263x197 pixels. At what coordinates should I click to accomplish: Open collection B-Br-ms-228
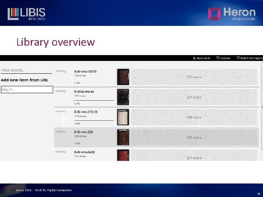click(84, 132)
